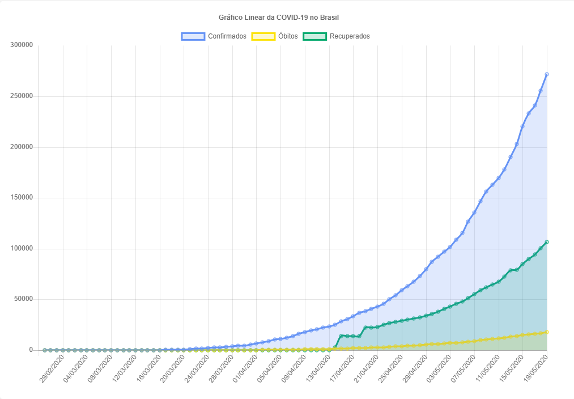Click the 24/03/2020 date label
Viewport: 574px width, 399px height.
pyautogui.click(x=197, y=368)
